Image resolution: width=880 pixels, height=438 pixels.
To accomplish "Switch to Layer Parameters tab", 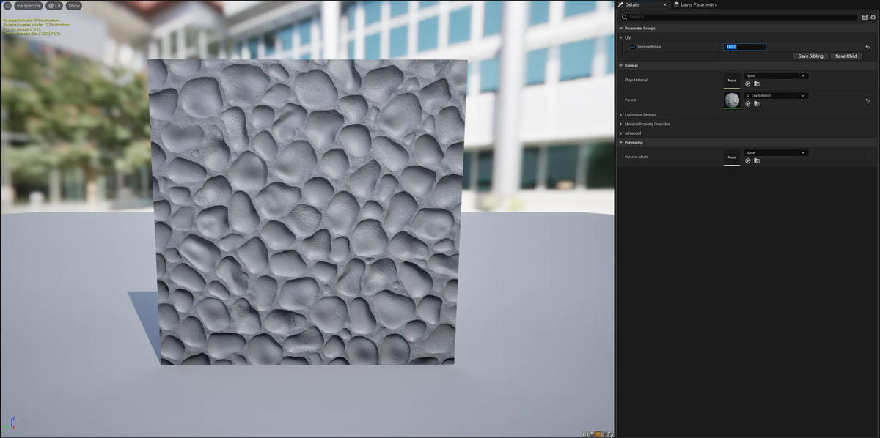I will coord(695,4).
